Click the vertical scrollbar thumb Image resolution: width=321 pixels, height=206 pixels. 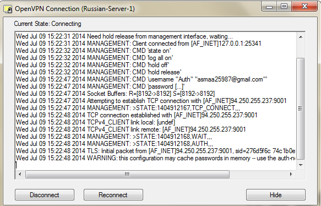pyautogui.click(x=300, y=109)
